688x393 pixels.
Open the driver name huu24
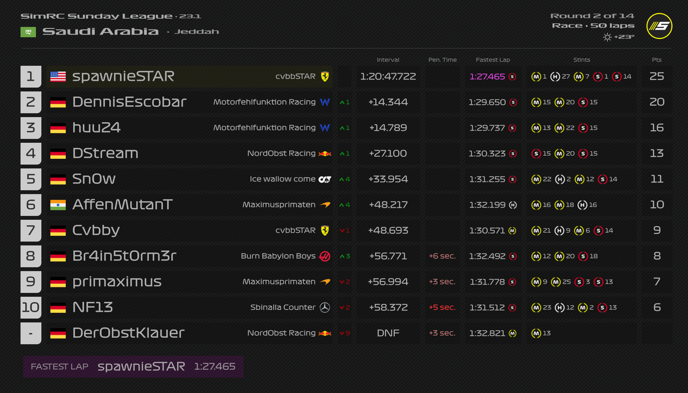click(x=96, y=128)
